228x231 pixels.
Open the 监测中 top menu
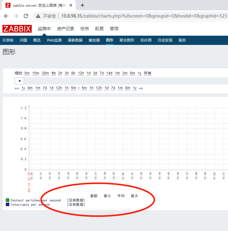44,29
